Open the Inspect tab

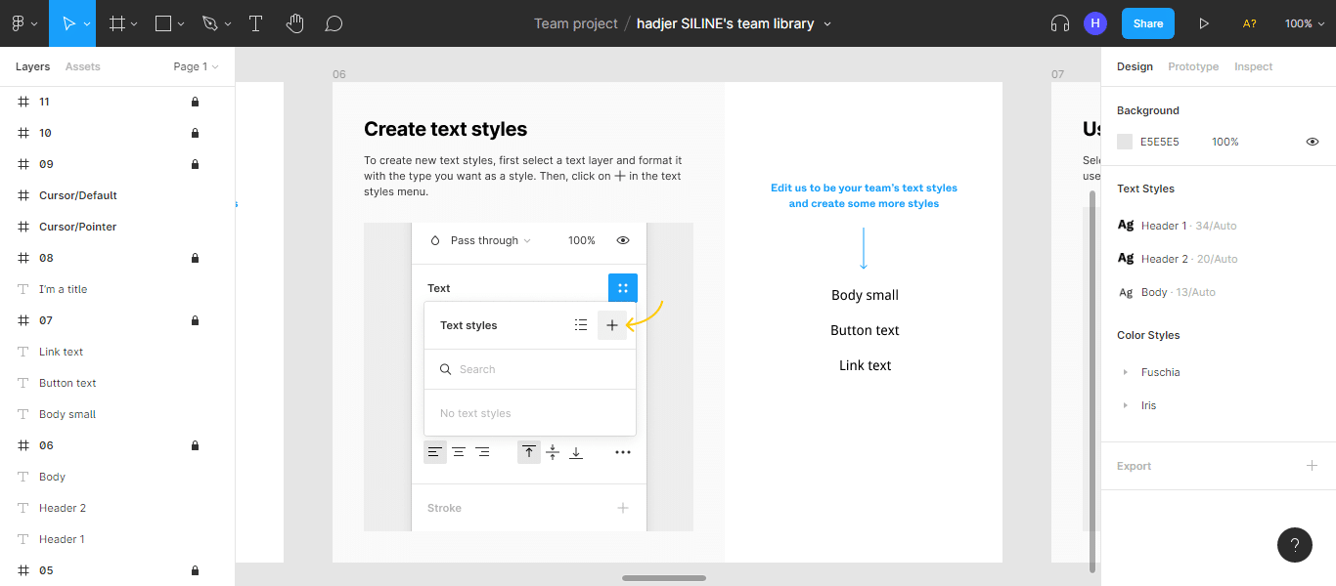coord(1254,66)
